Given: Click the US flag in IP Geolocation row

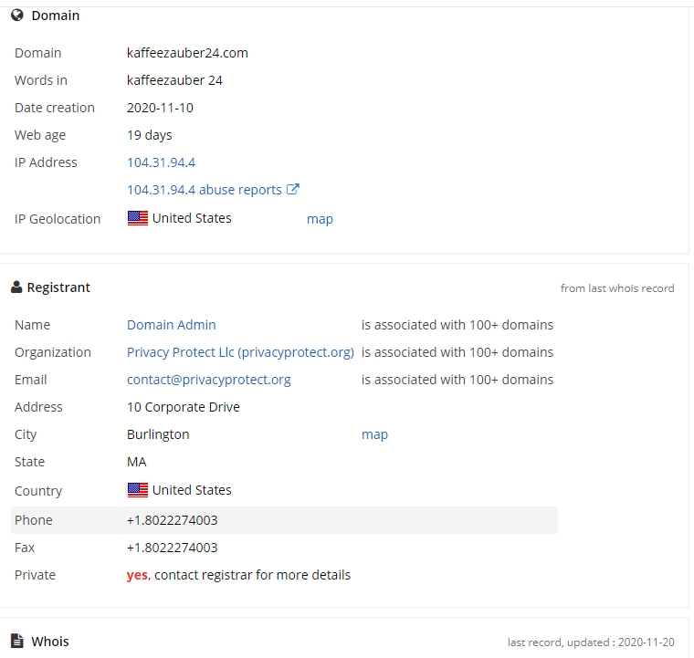Looking at the screenshot, I should [x=138, y=218].
